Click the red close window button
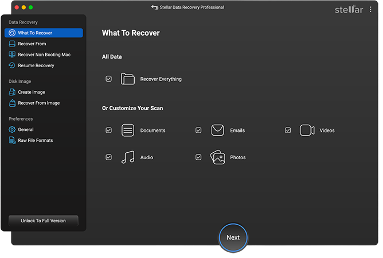Image resolution: width=383 pixels, height=258 pixels. coord(17,7)
